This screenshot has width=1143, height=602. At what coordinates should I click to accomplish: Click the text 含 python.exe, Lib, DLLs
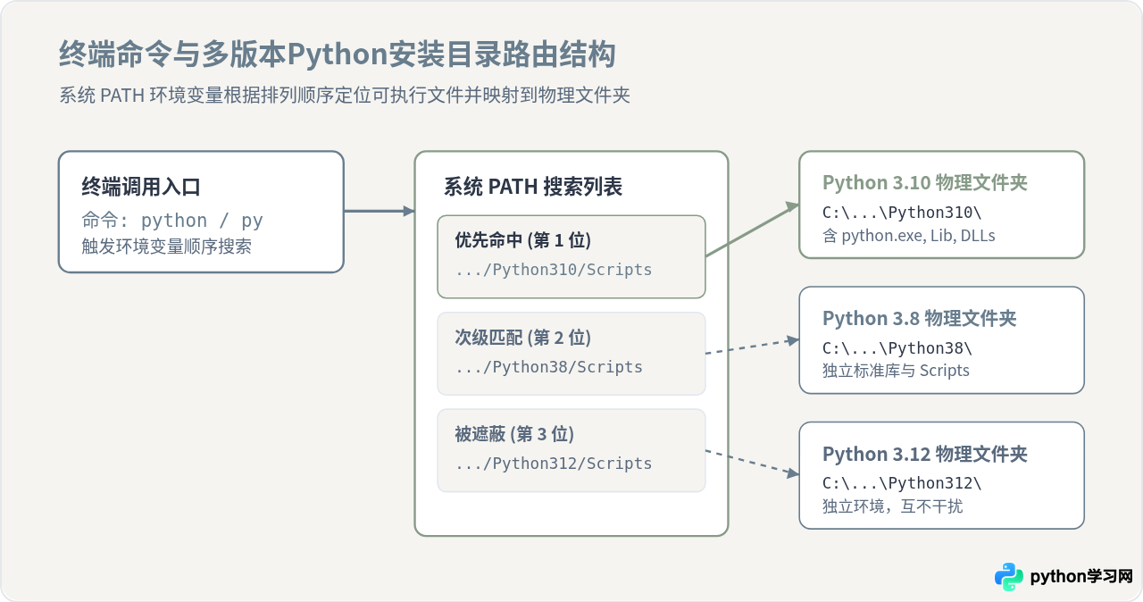tap(909, 236)
